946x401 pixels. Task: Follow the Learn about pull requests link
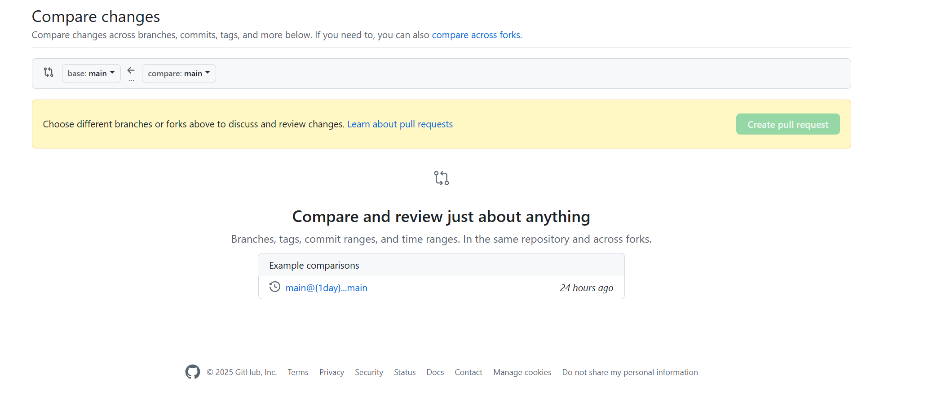coord(400,124)
